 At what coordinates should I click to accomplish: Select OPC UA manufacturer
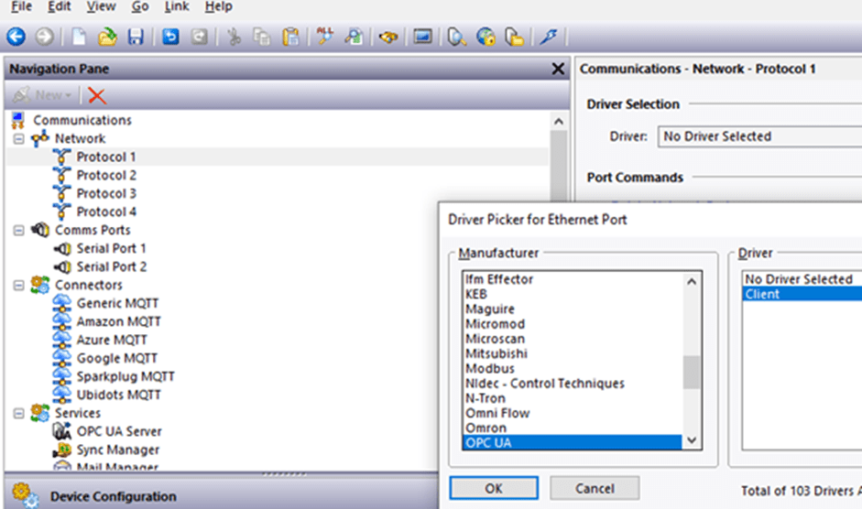point(572,442)
